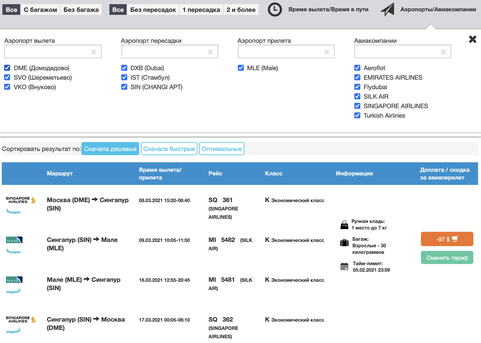The image size is (481, 343).
Task: Select the 'С багажом' filter tab
Action: coord(40,10)
